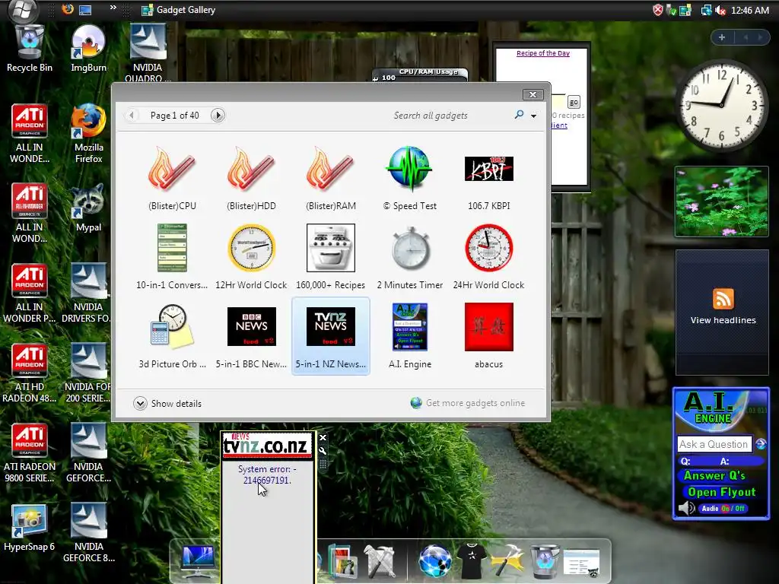Turn A.I. Engine audio Off
779x584 pixels.
[x=739, y=509]
